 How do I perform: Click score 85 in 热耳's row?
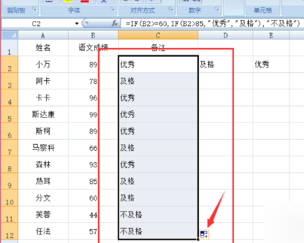[93, 181]
